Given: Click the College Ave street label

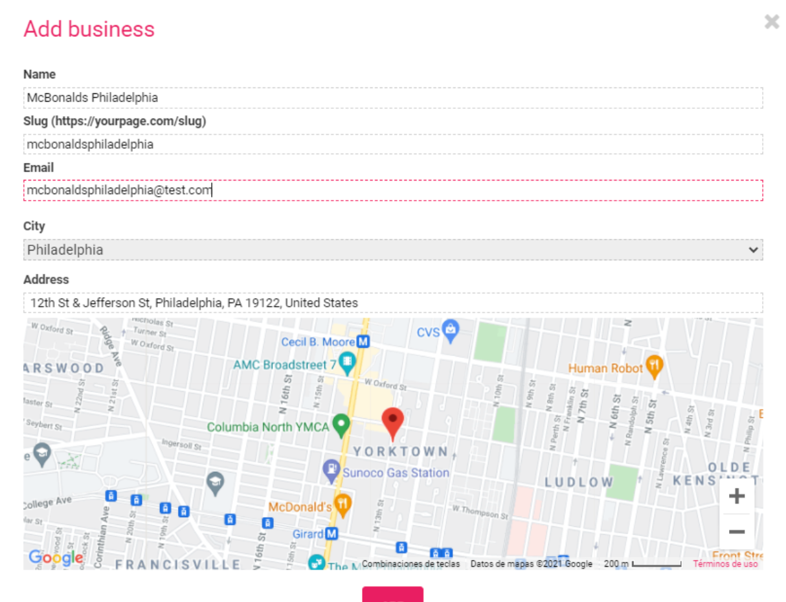Looking at the screenshot, I should pos(47,503).
